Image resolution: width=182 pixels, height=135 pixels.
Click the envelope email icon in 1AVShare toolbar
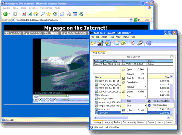(x=117, y=43)
